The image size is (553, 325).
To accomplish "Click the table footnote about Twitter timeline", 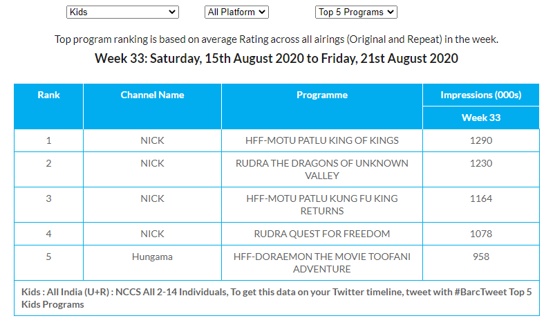I will (276, 298).
